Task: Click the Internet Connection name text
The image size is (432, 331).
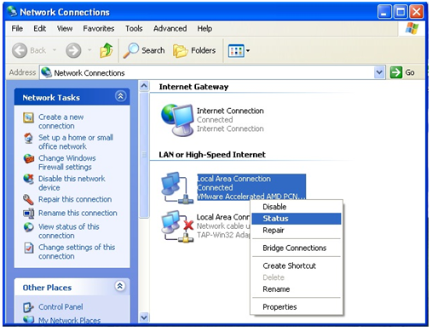Action: pyautogui.click(x=230, y=111)
